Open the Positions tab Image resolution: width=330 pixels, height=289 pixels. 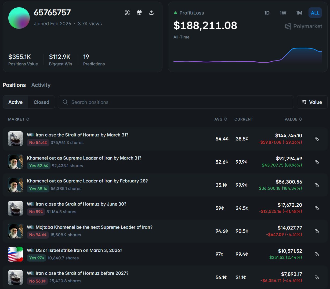(x=14, y=85)
